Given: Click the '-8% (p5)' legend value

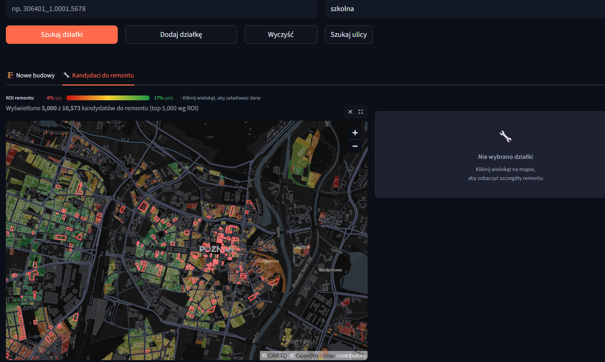Looking at the screenshot, I should point(54,98).
